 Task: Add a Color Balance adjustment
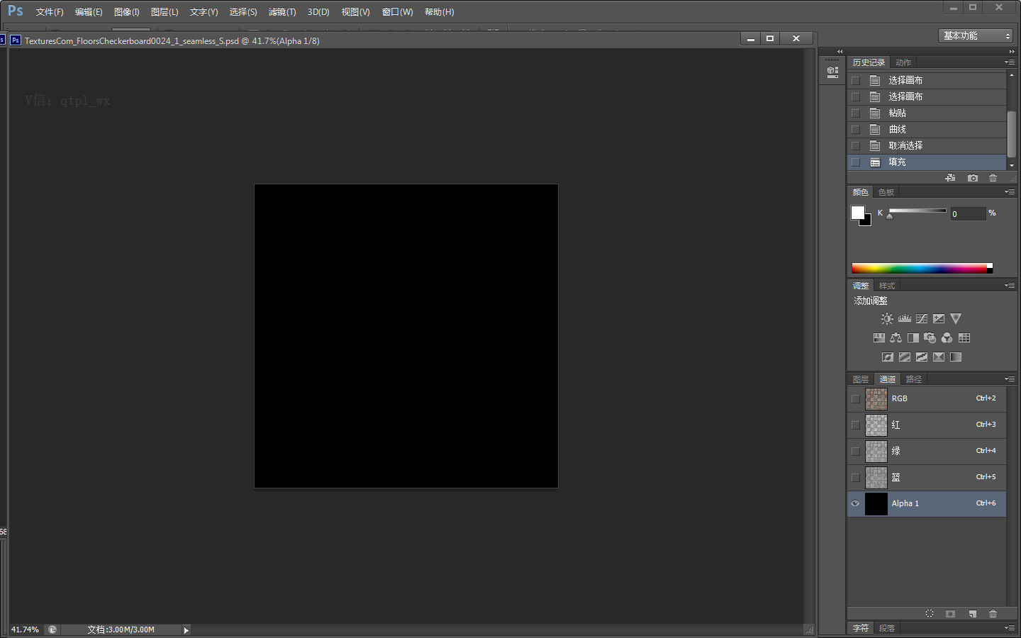pyautogui.click(x=896, y=338)
